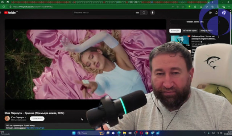Open the YouTube notifications bell
Viewport: 232px width, 136px height.
coord(216,13)
